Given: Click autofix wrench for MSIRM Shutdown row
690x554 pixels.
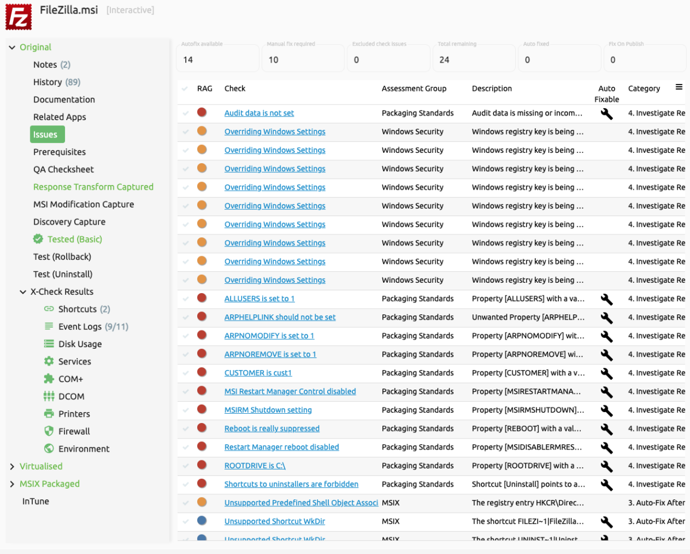Looking at the screenshot, I should tap(607, 410).
